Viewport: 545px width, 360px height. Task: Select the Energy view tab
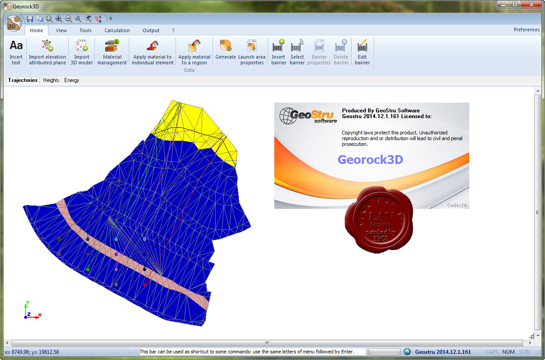point(72,80)
